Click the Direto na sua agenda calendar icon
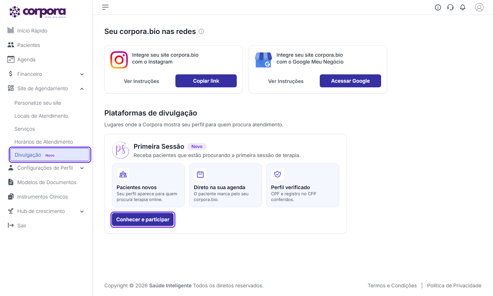The height and width of the screenshot is (296, 493). click(200, 174)
